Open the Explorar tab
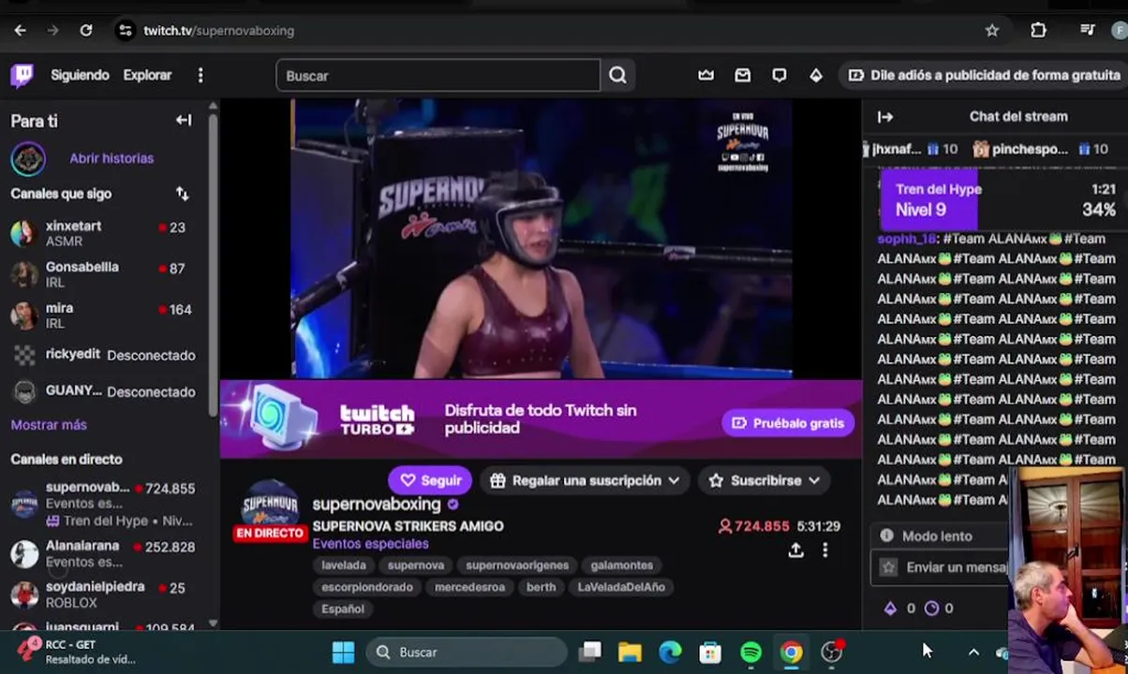Screen dimensions: 1128x674 [x=147, y=75]
